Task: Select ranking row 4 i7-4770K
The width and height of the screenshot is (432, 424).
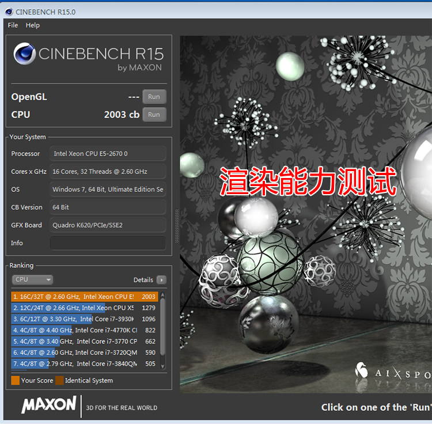Action: pyautogui.click(x=85, y=330)
